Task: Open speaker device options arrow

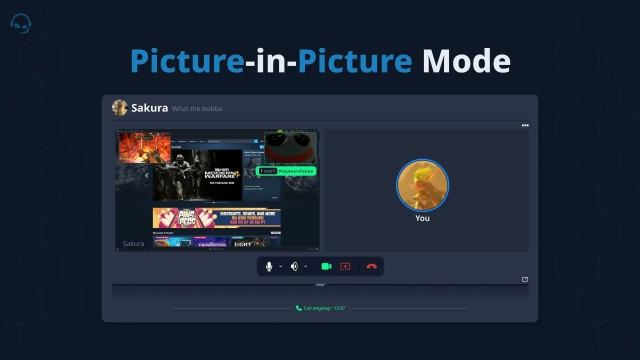Action: point(305,266)
